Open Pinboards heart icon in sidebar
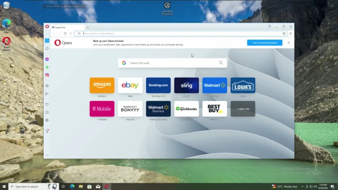The height and width of the screenshot is (190, 338). pyautogui.click(x=47, y=104)
